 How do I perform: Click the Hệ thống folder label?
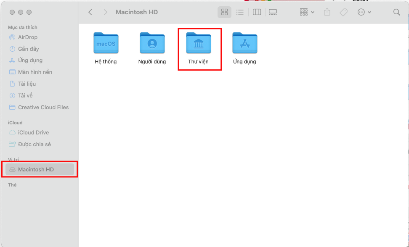coord(106,62)
